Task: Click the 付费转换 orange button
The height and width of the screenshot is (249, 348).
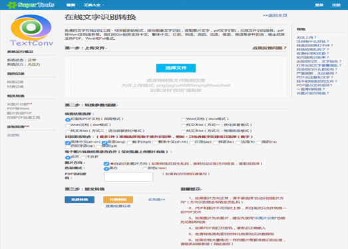Action: (x=118, y=200)
